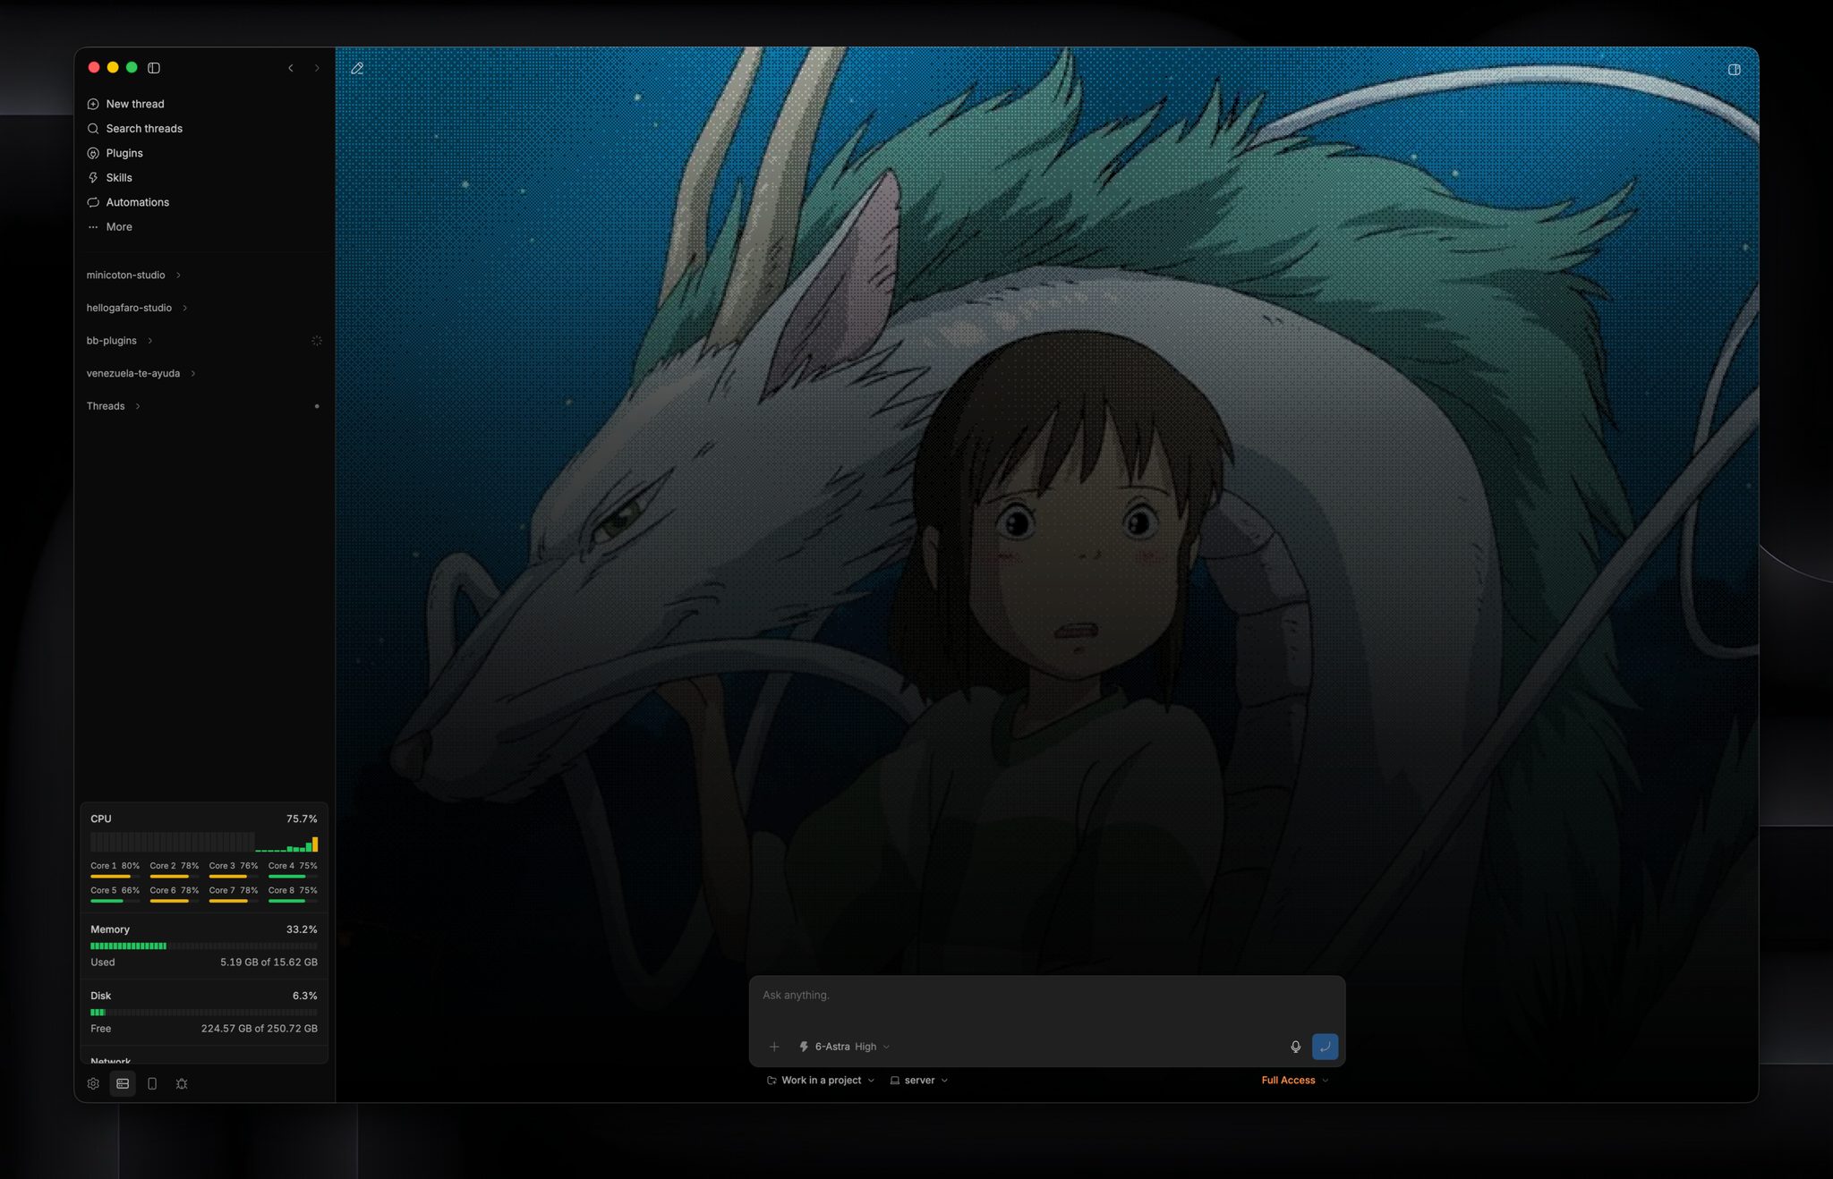1833x1179 pixels.
Task: Open the server environment dropdown
Action: (x=919, y=1081)
